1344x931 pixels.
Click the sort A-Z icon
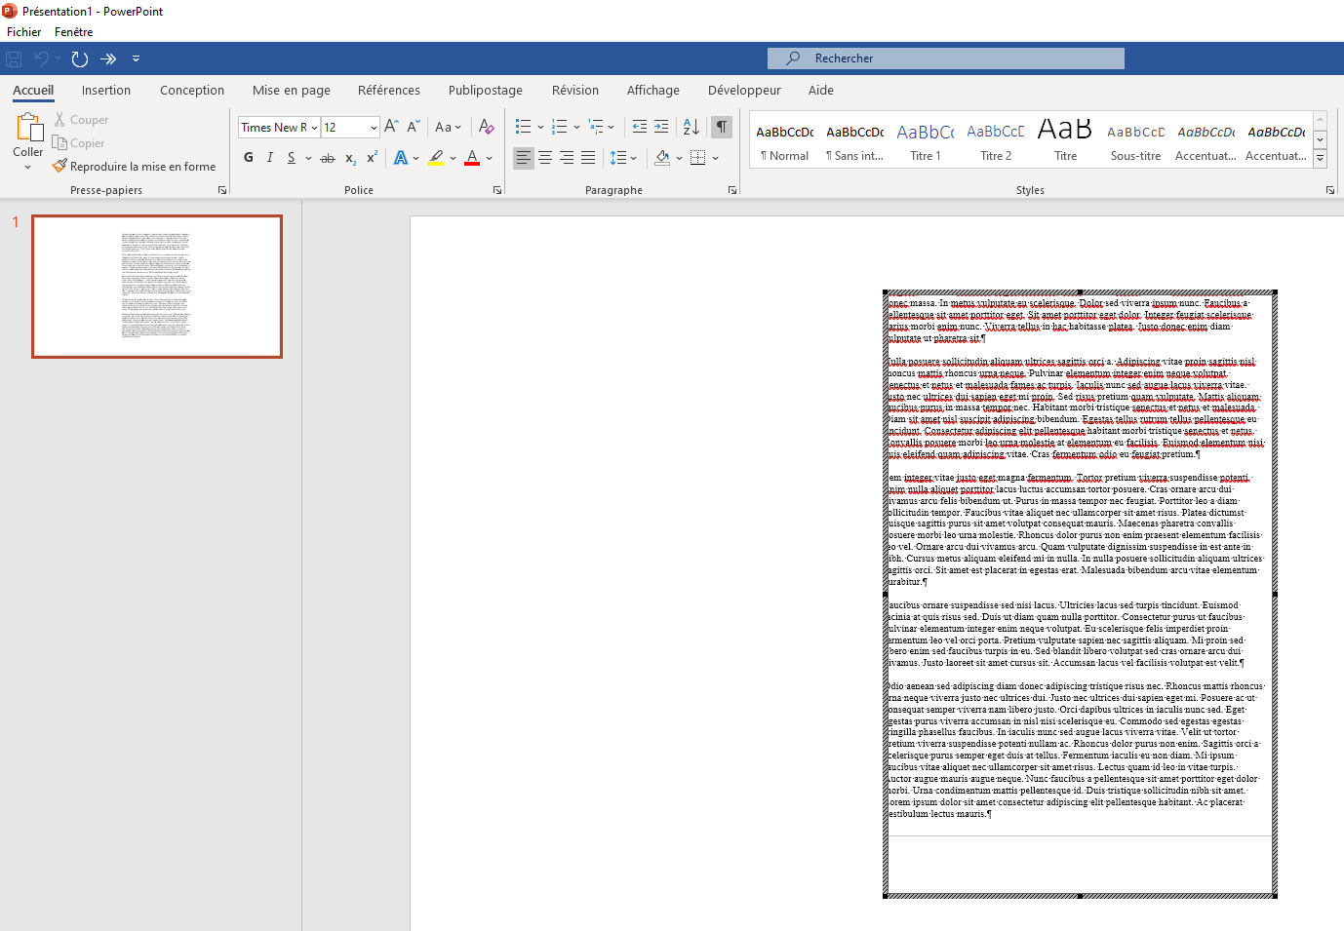[x=691, y=127]
